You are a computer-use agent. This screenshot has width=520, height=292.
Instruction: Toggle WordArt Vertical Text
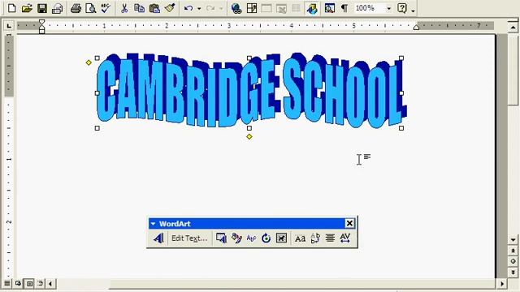tap(315, 238)
